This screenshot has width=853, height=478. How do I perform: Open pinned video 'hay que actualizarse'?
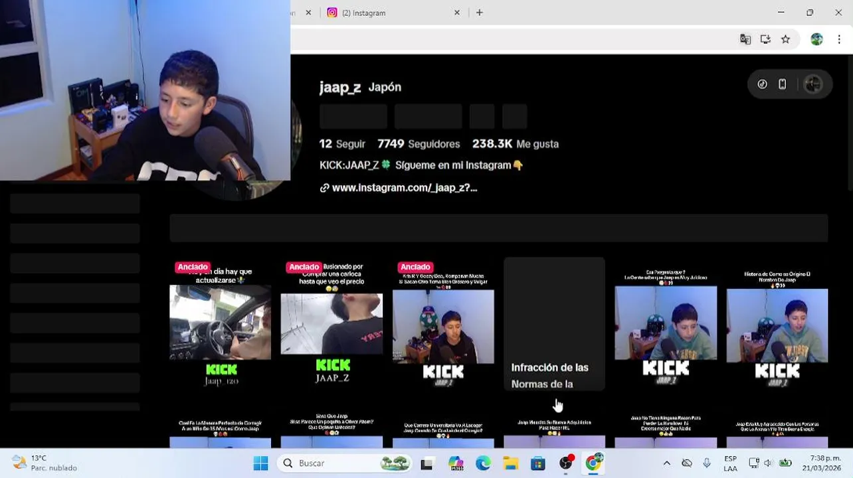coord(220,323)
